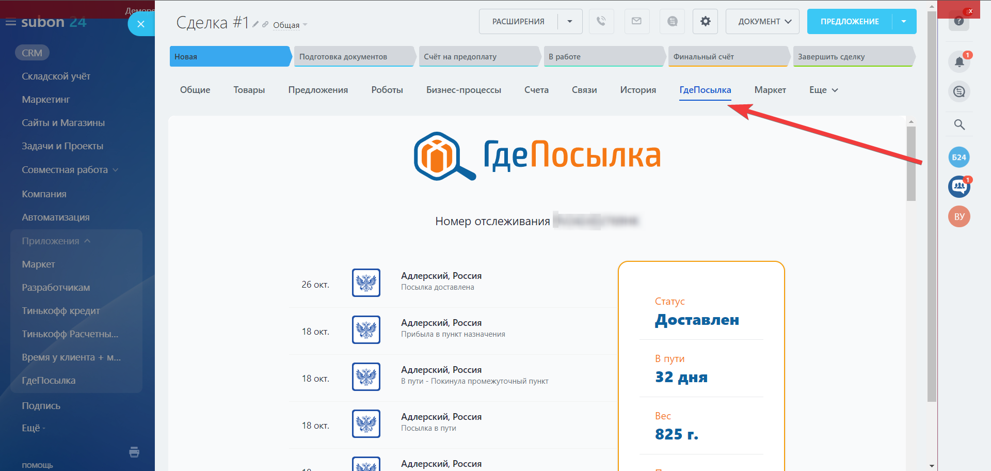This screenshot has width=991, height=471.
Task: View the История tab
Action: pyautogui.click(x=638, y=90)
